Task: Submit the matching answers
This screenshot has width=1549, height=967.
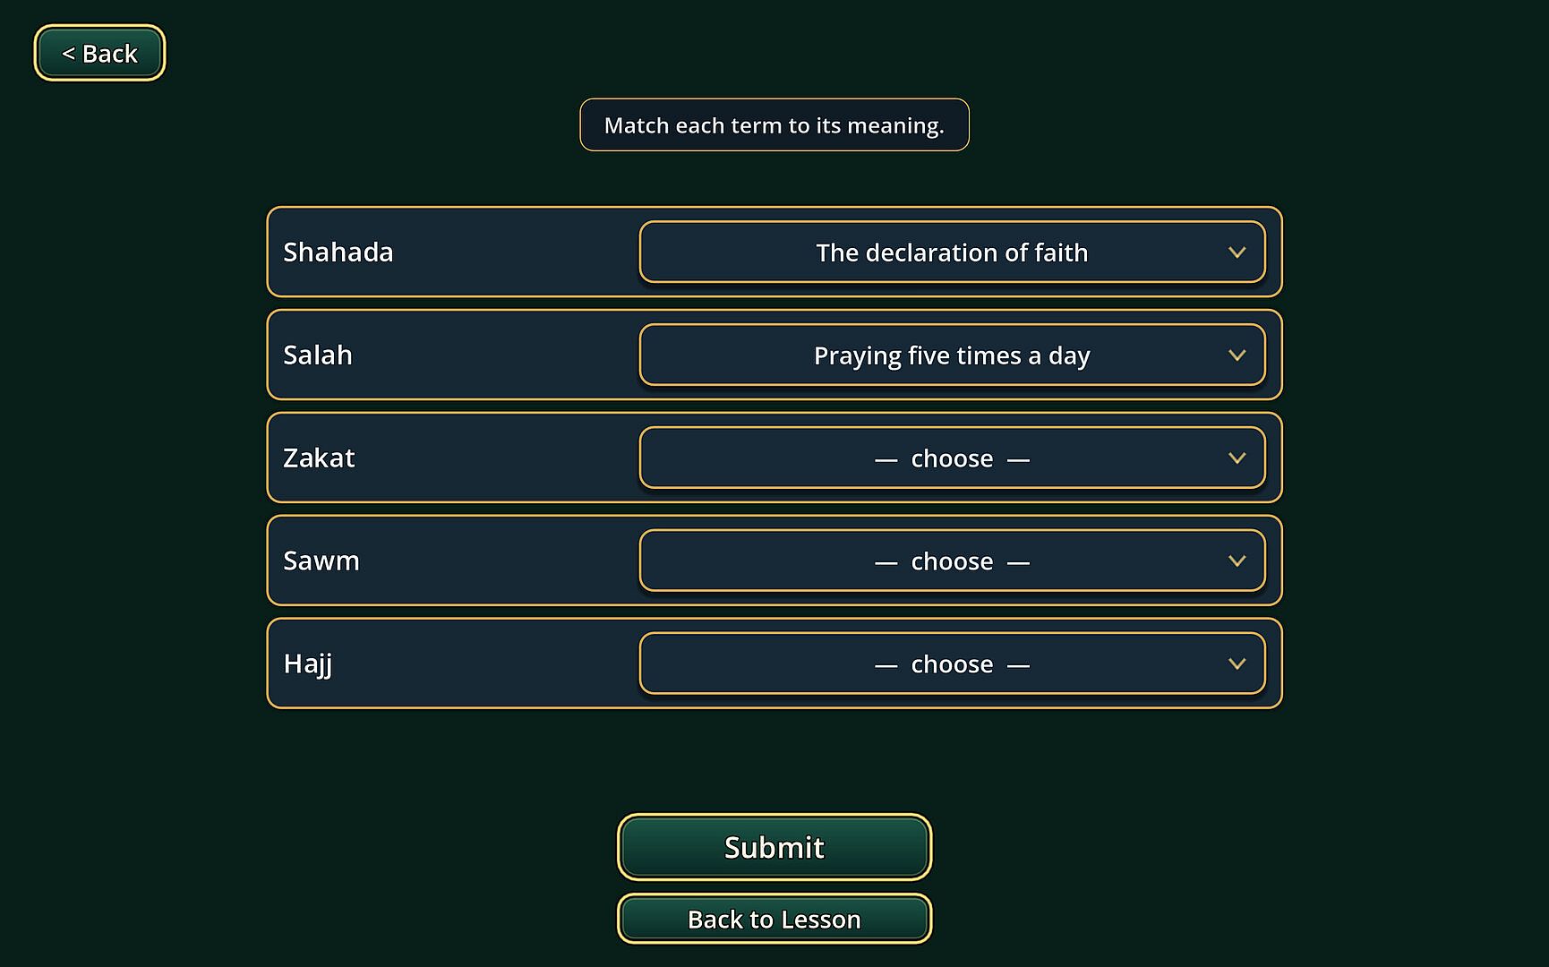Action: pyautogui.click(x=774, y=847)
